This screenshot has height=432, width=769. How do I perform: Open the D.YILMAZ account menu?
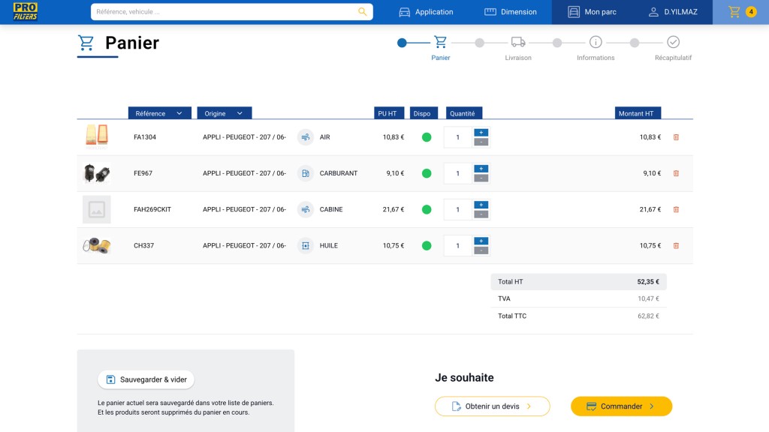[673, 12]
